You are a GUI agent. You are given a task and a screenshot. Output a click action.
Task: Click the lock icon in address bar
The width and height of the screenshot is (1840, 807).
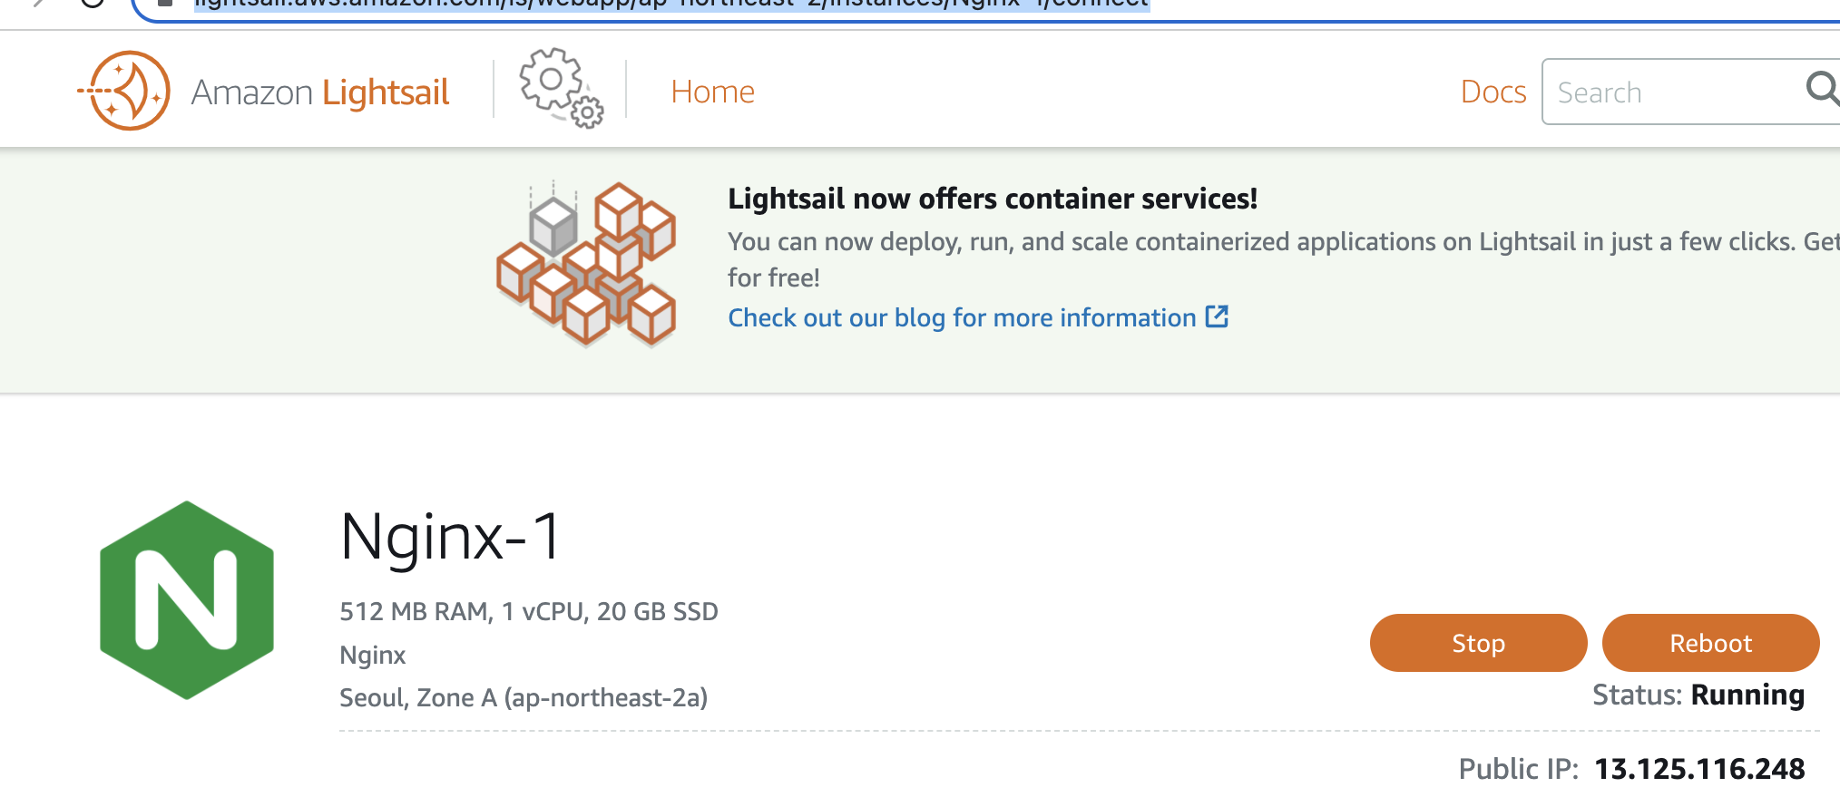[x=165, y=3]
